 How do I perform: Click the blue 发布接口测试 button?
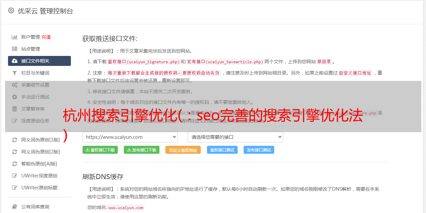259,150
